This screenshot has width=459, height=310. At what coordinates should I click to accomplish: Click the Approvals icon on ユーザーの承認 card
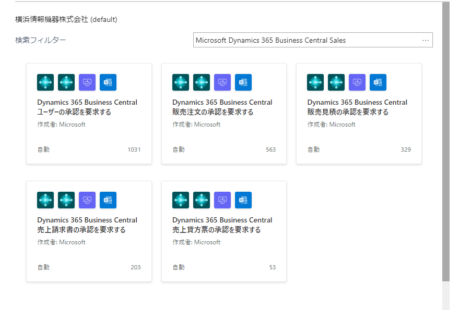point(87,82)
